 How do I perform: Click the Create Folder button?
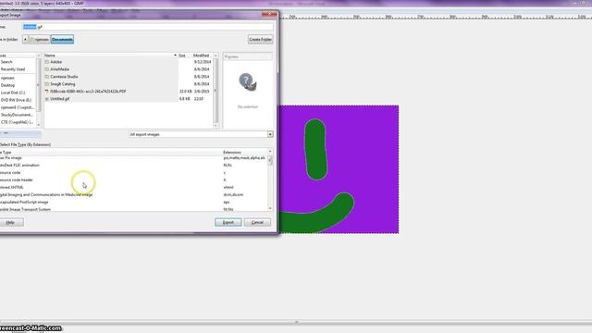pos(261,39)
